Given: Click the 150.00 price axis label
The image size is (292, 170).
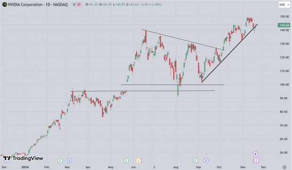Looking at the screenshot, I should (x=284, y=16).
